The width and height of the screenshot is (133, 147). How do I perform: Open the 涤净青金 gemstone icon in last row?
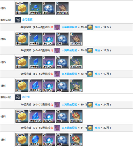[x=35, y=140]
